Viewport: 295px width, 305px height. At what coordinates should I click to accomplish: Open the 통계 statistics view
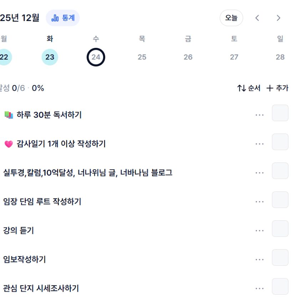tap(63, 18)
